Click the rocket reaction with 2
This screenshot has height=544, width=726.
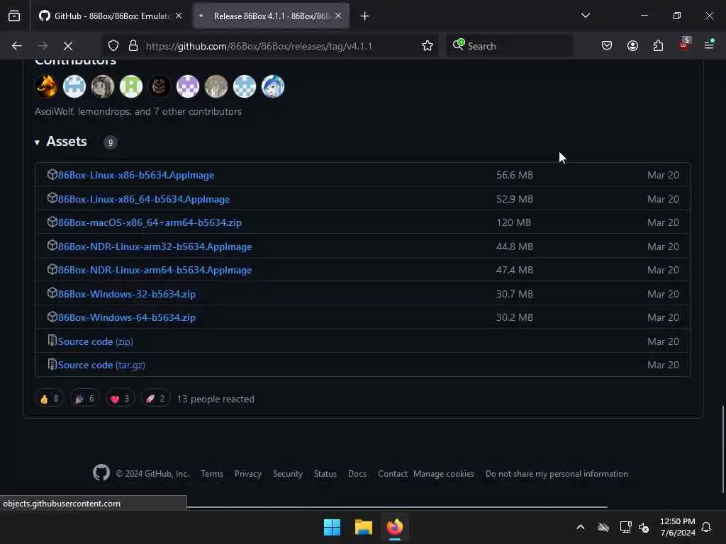pyautogui.click(x=155, y=398)
